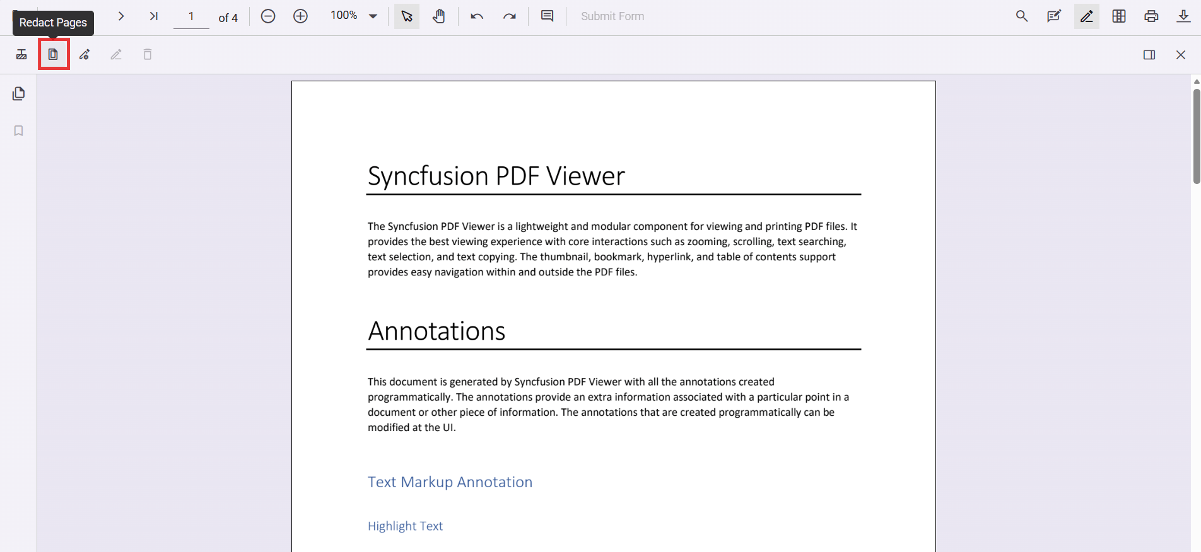Click the 'Annotations' heading
This screenshot has width=1201, height=552.
(436, 331)
